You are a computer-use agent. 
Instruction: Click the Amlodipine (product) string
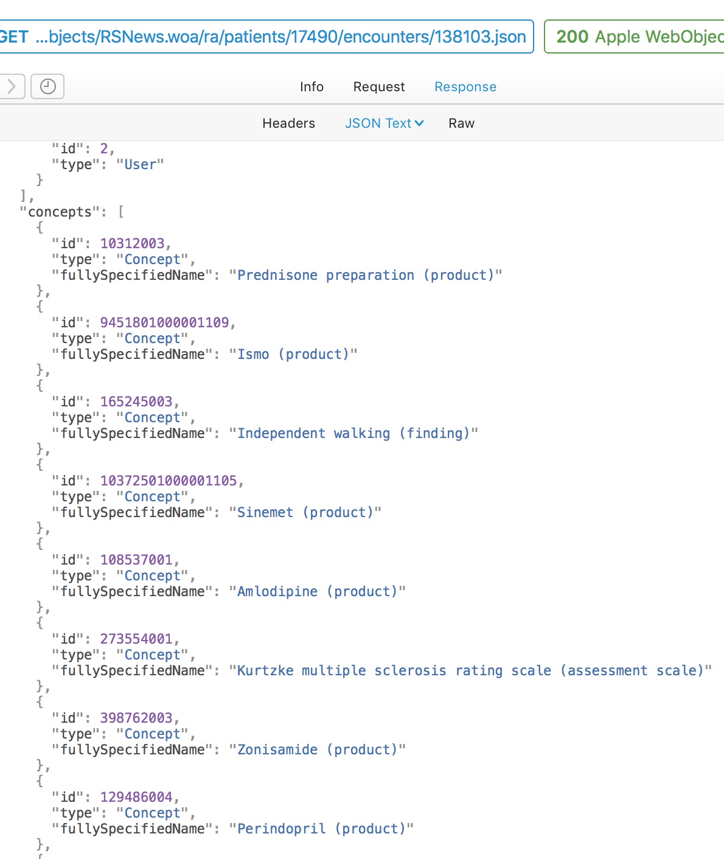tap(317, 592)
